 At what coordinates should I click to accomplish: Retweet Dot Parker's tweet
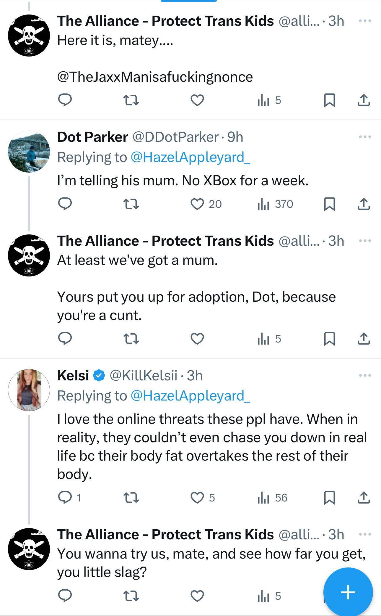coord(131,204)
